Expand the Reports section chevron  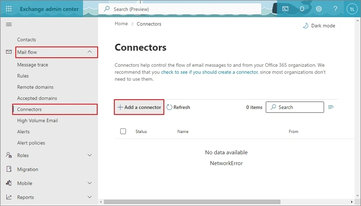coord(90,197)
